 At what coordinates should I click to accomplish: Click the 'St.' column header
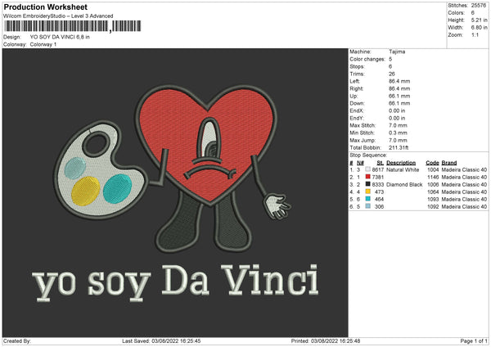click(x=381, y=163)
